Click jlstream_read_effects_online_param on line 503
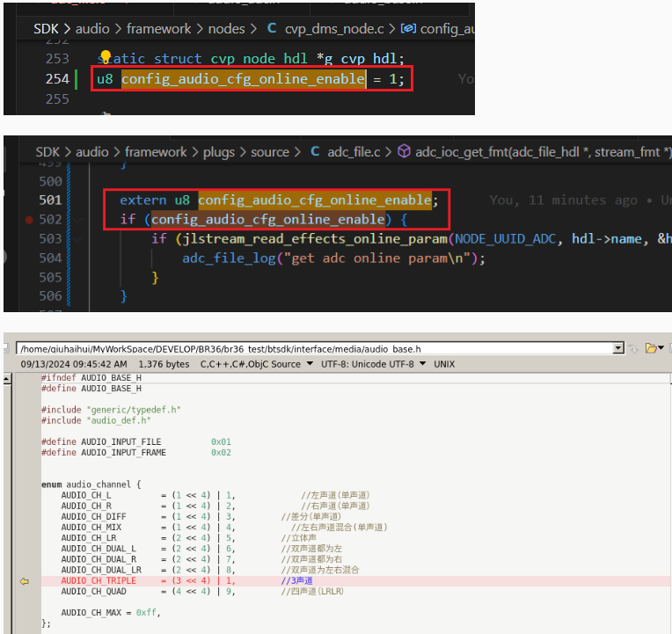The image size is (672, 634). click(315, 239)
